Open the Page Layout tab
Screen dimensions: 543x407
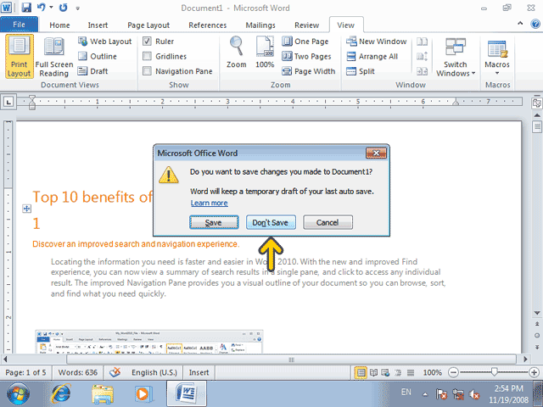tap(148, 25)
